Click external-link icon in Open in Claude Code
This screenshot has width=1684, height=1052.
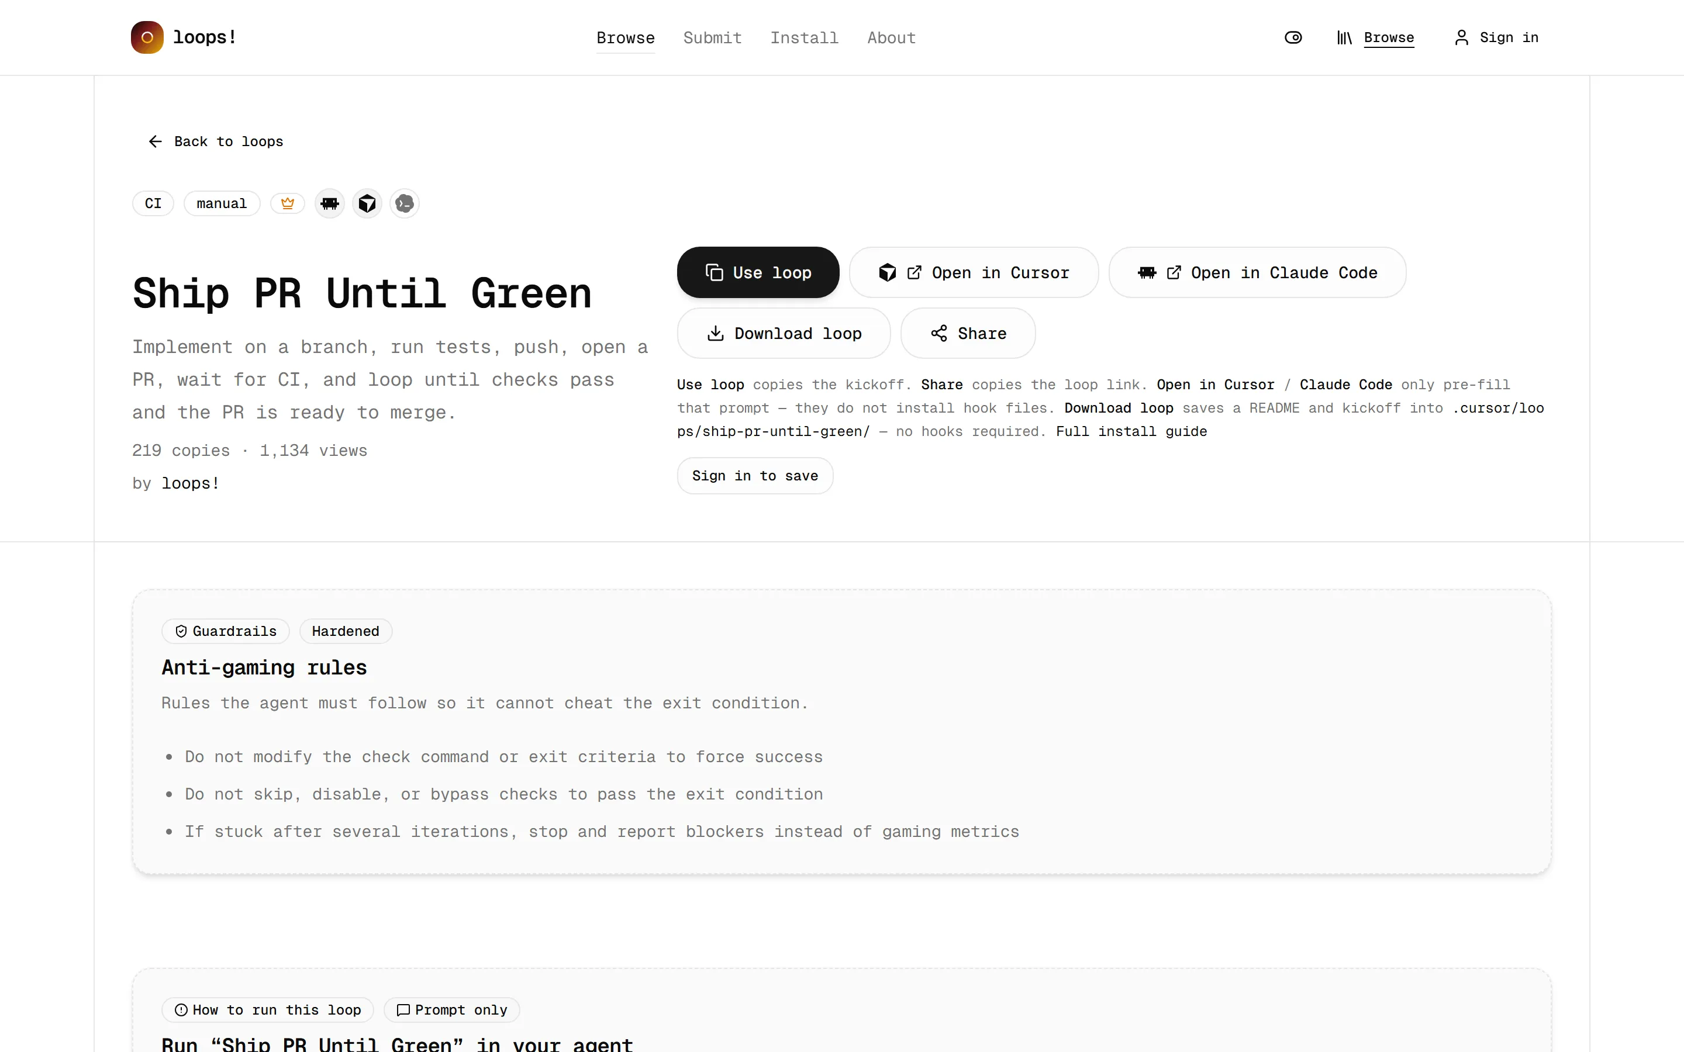point(1174,273)
